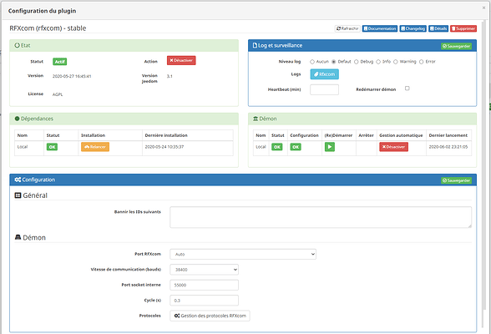Image resolution: width=491 pixels, height=334 pixels.
Task: Click the Log et surveillance file icon
Action: coord(255,45)
